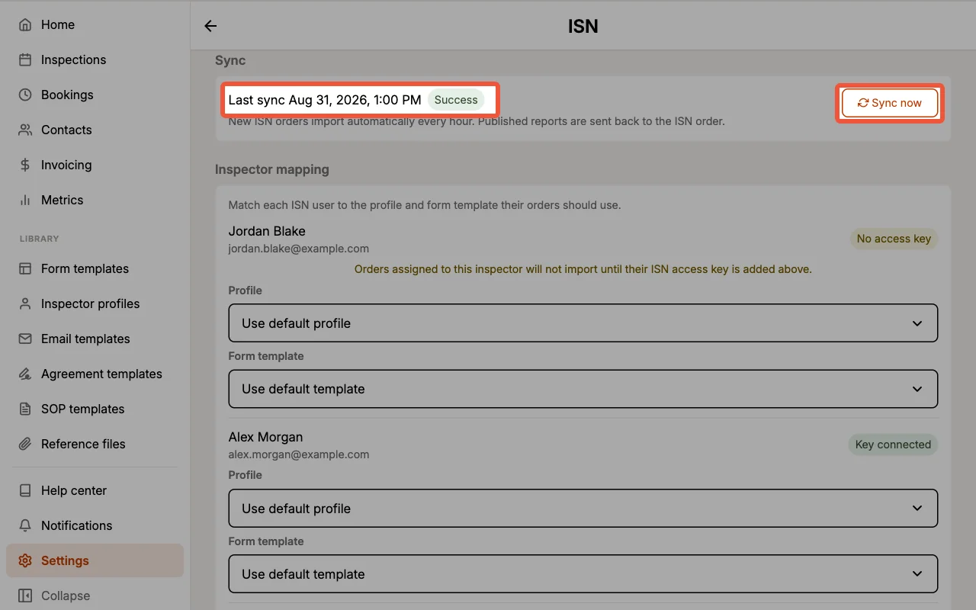Click the "Key connected" badge
The width and height of the screenshot is (976, 610).
(x=893, y=445)
